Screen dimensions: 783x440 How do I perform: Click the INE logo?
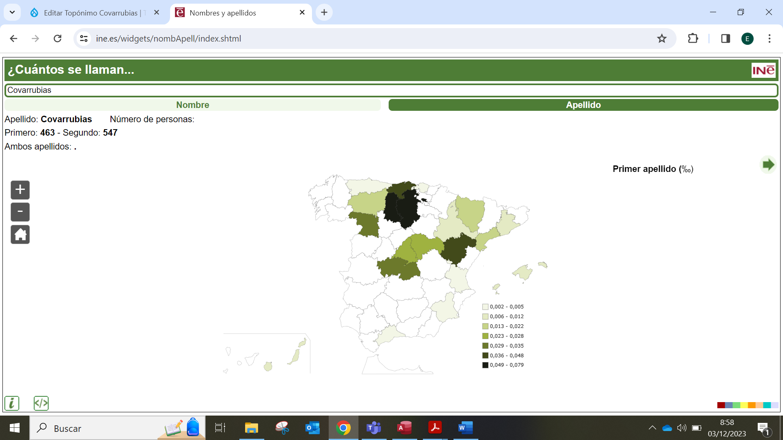click(x=763, y=70)
